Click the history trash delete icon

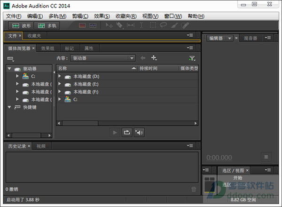(194, 189)
